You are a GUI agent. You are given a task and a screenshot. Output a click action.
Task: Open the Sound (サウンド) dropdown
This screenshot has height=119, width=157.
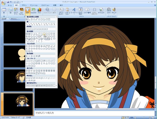point(114,11)
